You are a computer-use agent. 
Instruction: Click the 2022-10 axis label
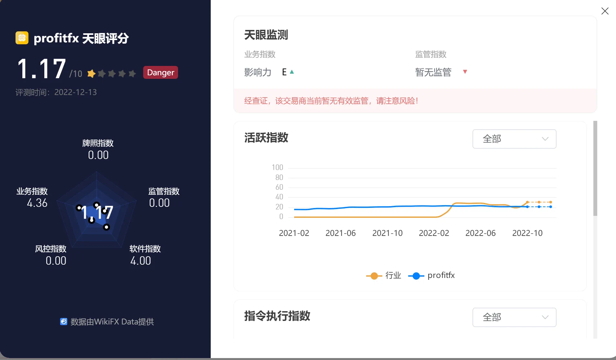(527, 233)
